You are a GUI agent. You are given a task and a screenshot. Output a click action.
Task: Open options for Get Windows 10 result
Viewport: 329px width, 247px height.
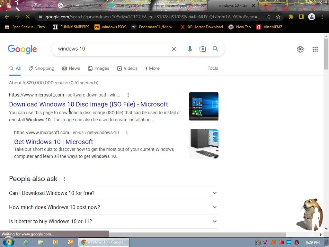point(127,133)
